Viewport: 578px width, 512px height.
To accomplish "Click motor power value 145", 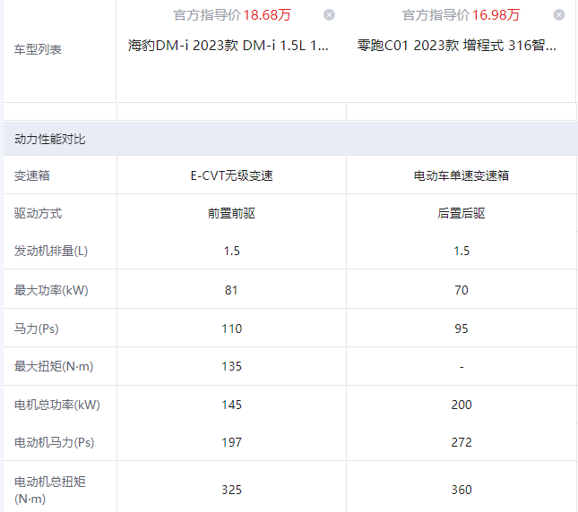I will tap(231, 405).
